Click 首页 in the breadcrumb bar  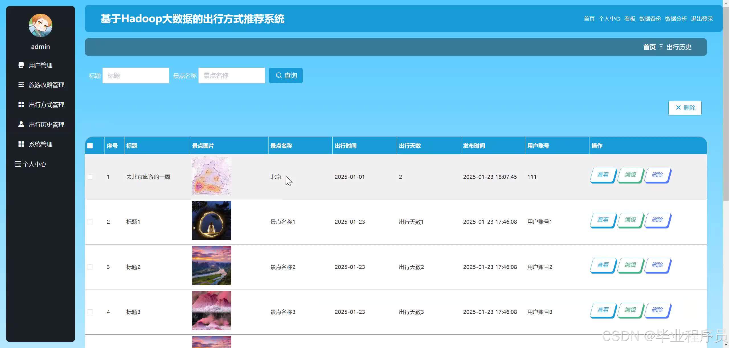tap(649, 47)
